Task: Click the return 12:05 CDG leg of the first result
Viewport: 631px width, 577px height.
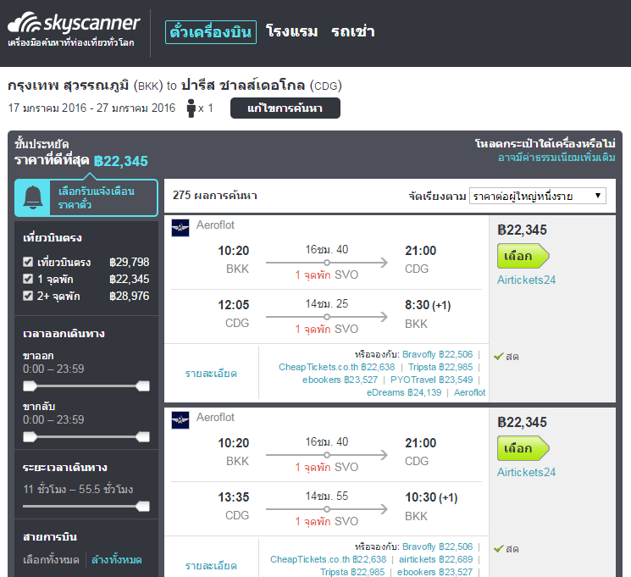Action: (x=326, y=317)
